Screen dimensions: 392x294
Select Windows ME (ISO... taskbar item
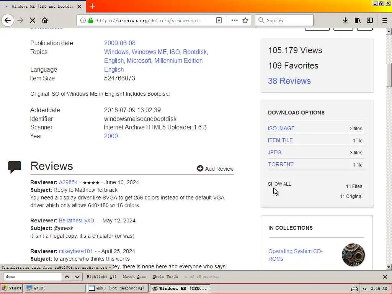(x=180, y=288)
